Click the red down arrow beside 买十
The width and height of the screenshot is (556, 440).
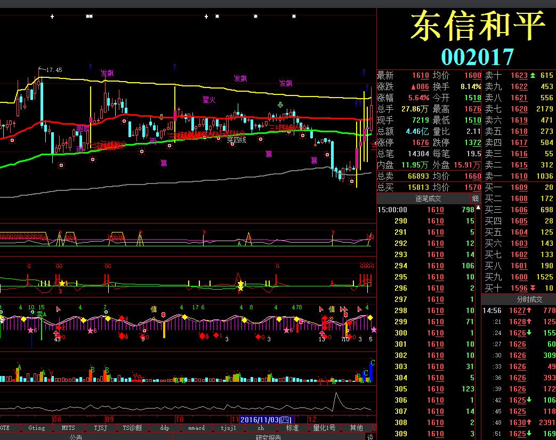coord(533,288)
